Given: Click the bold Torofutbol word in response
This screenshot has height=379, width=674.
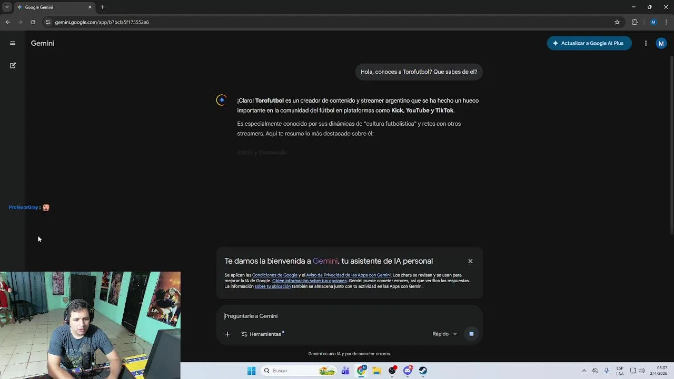Looking at the screenshot, I should pyautogui.click(x=269, y=101).
